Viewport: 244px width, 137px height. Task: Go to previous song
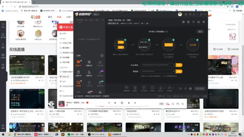(x=115, y=103)
